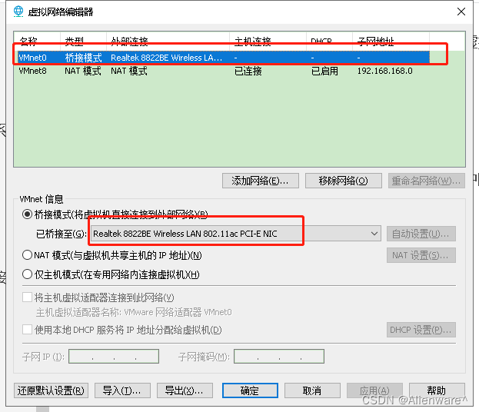Image resolution: width=479 pixels, height=412 pixels.
Task: Click the 类型 column header
Action: pyautogui.click(x=83, y=41)
